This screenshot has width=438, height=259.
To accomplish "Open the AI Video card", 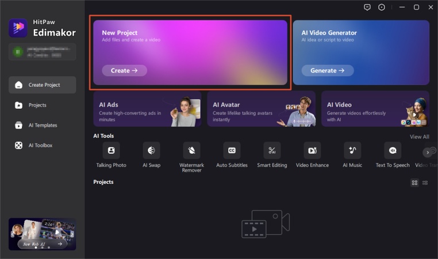I will tap(375, 109).
